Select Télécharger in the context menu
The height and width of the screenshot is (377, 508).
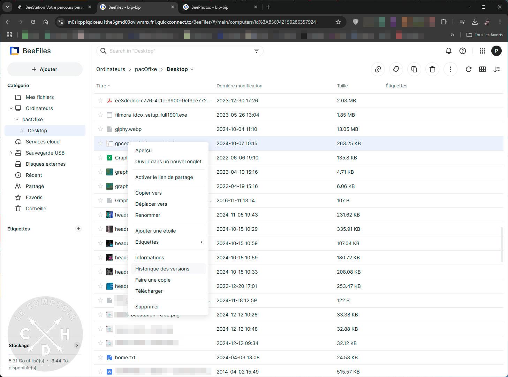click(149, 291)
